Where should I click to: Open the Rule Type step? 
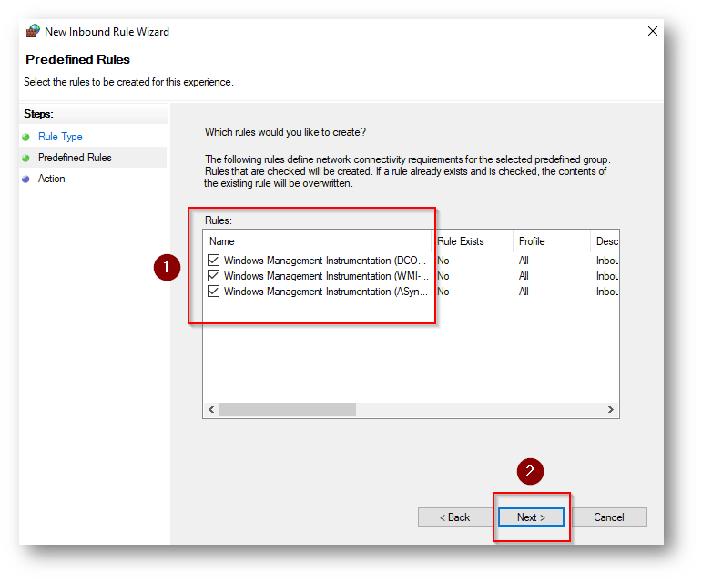60,137
